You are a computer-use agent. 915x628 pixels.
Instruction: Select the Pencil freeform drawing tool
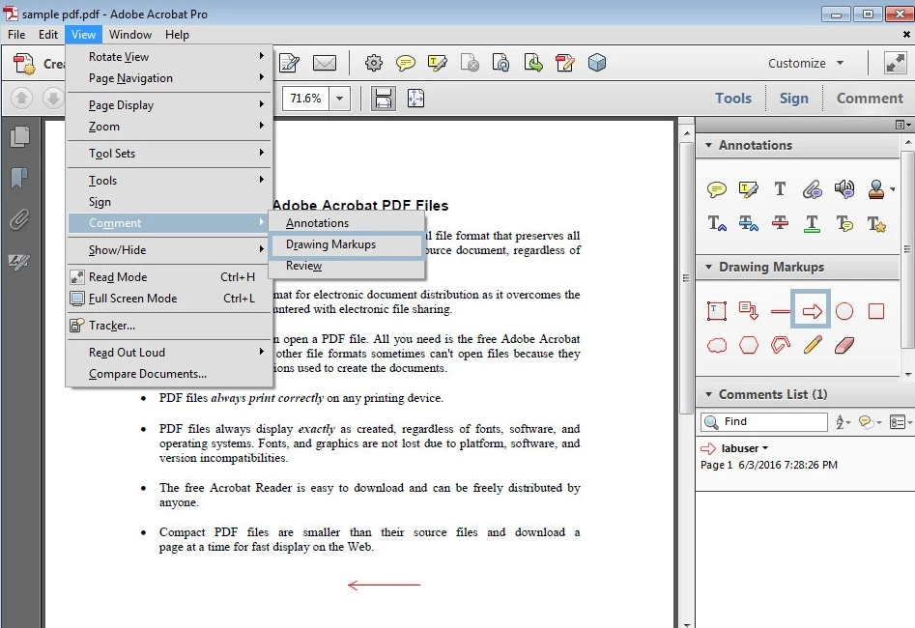[813, 345]
